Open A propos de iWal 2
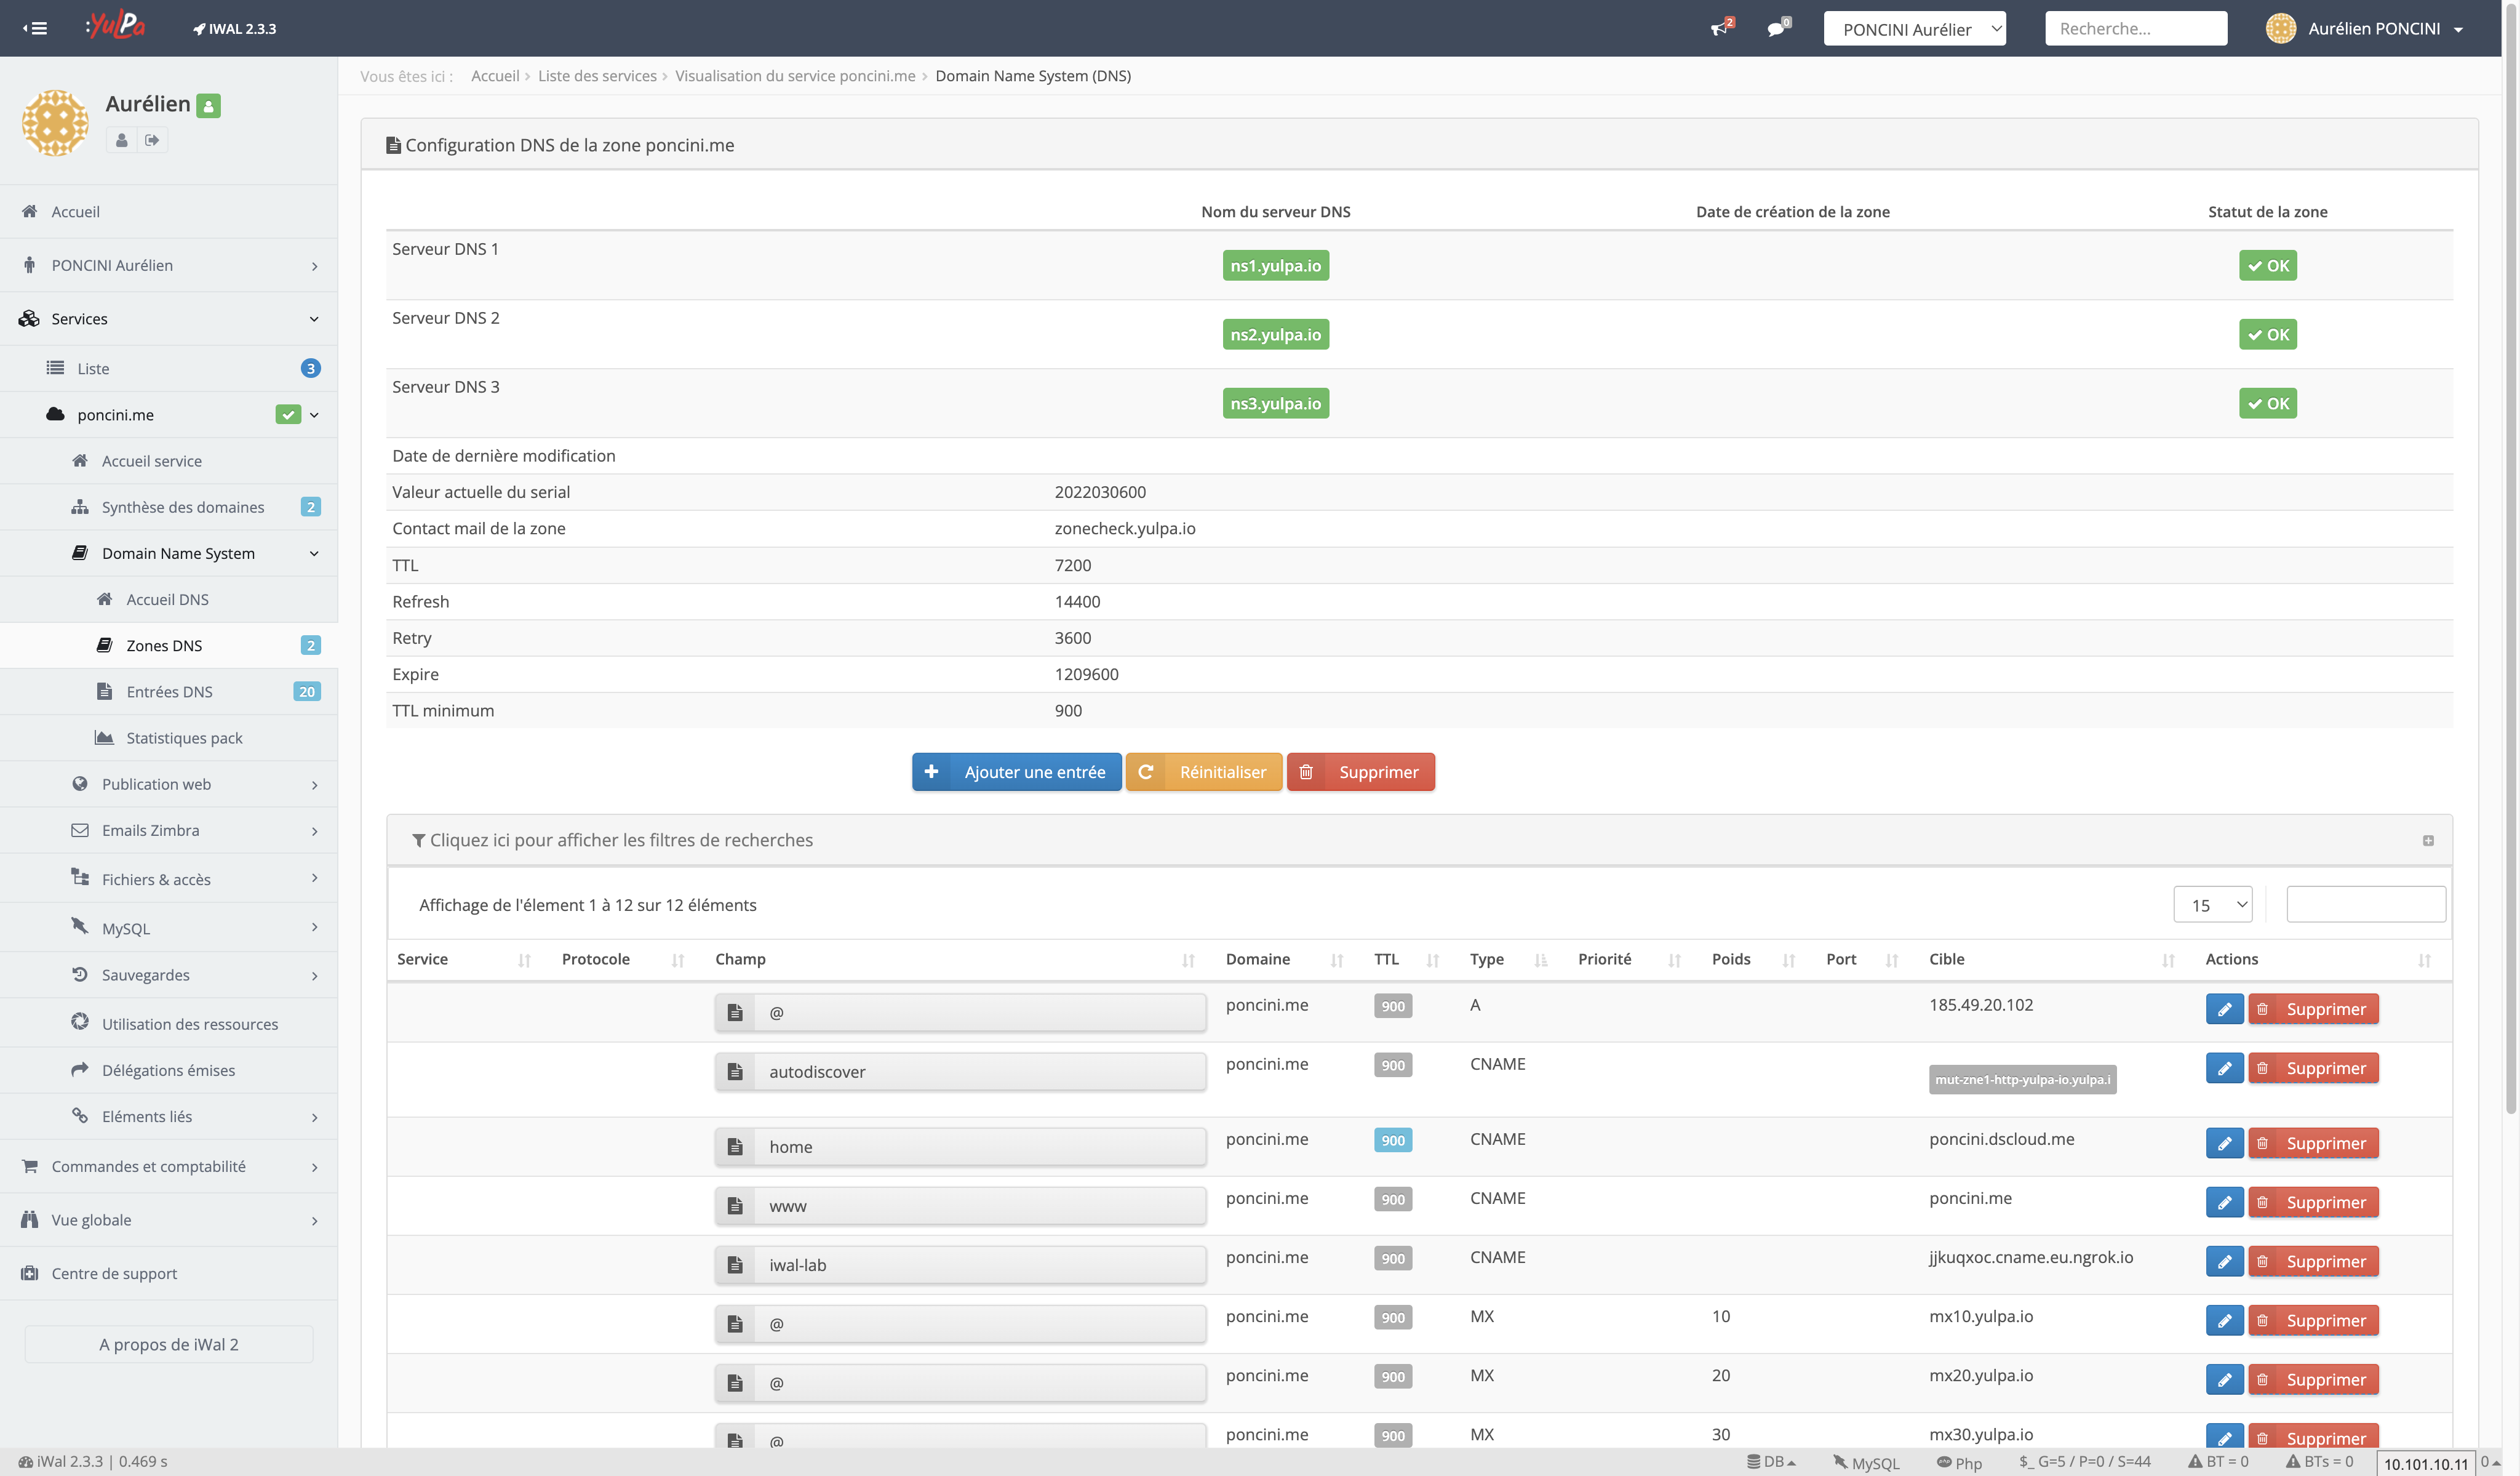Screen dimensions: 2520x1476 (x=169, y=1344)
